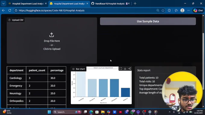
Task: Refresh the current page
Action: point(10,11)
